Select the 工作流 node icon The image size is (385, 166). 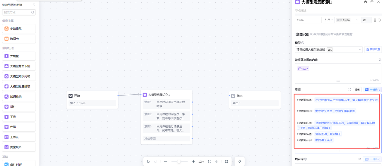[7, 137]
